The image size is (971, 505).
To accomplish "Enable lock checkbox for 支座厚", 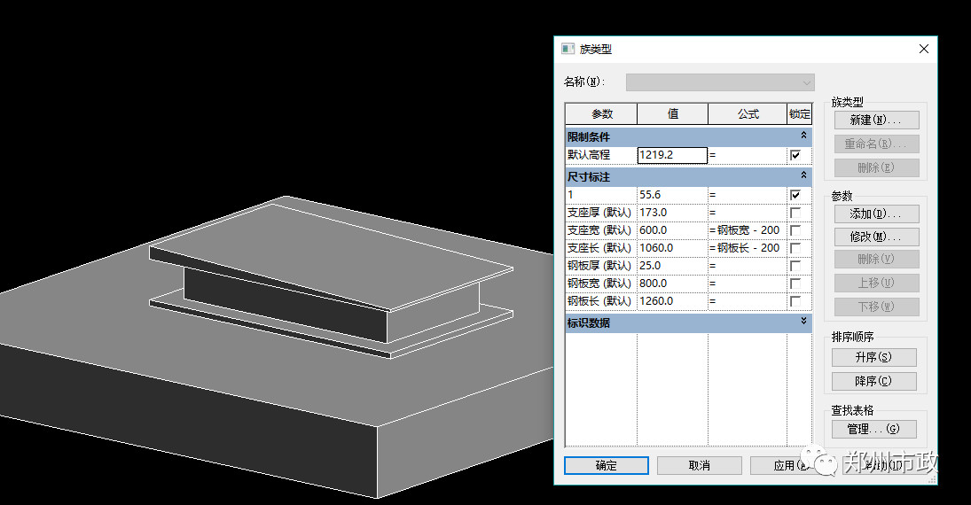I will tap(795, 213).
